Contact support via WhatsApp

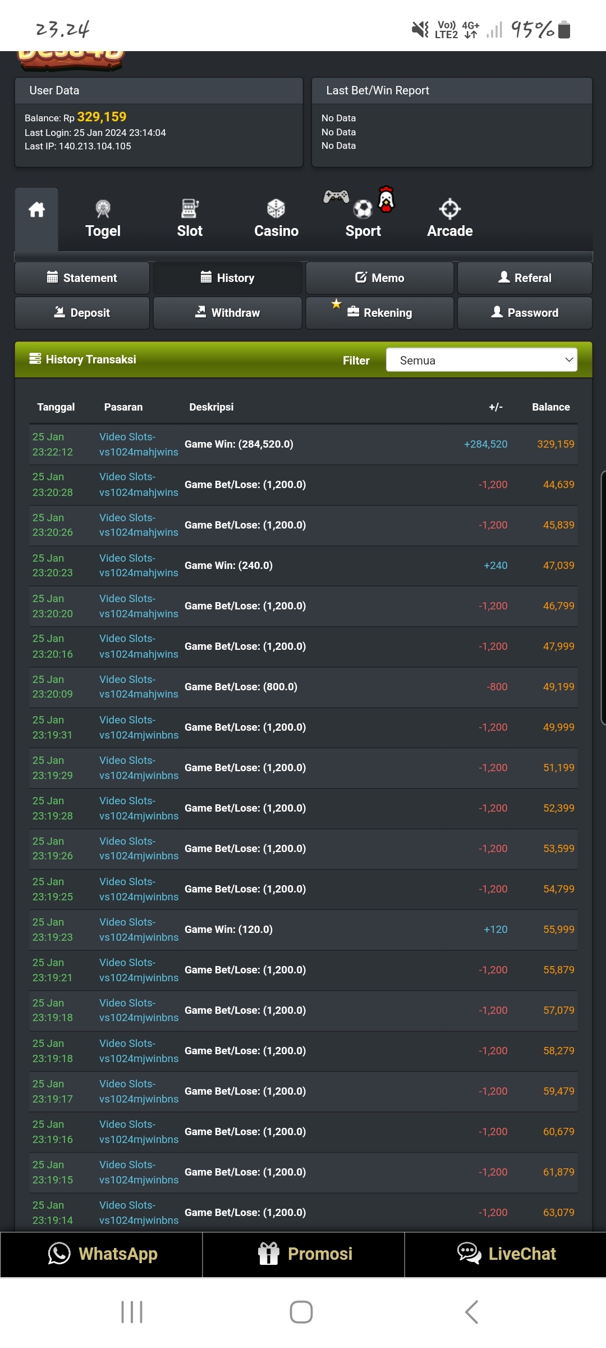pyautogui.click(x=102, y=1254)
